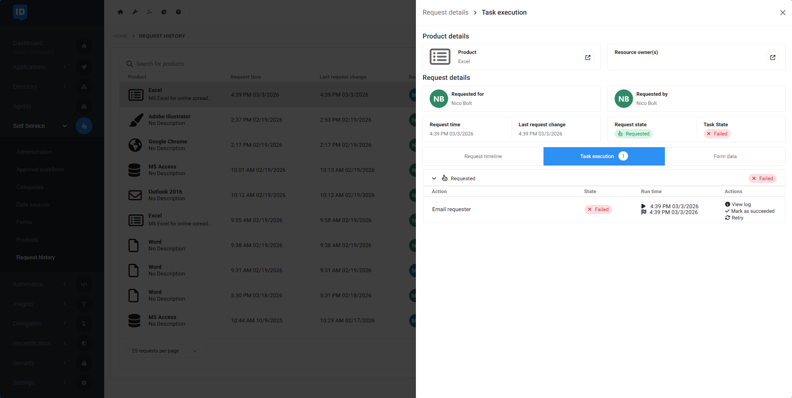Click the pie chart icon in toolbar
Image resolution: width=792 pixels, height=398 pixels.
[164, 12]
